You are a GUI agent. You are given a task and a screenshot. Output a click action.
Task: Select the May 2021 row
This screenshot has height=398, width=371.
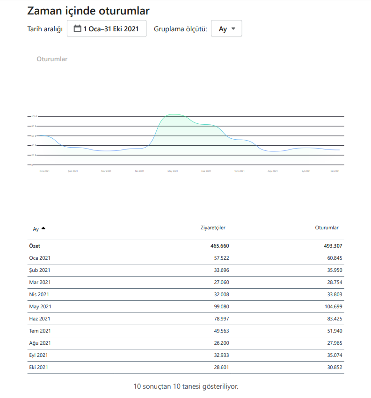[x=186, y=306]
